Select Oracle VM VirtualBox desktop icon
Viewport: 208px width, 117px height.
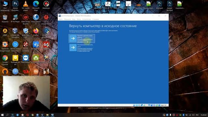(x=15, y=33)
